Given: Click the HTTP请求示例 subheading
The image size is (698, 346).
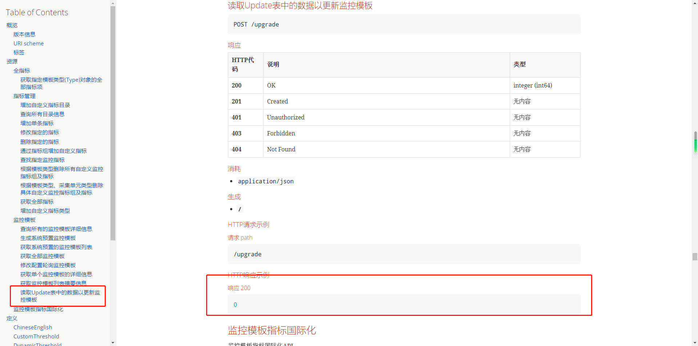Looking at the screenshot, I should (249, 224).
